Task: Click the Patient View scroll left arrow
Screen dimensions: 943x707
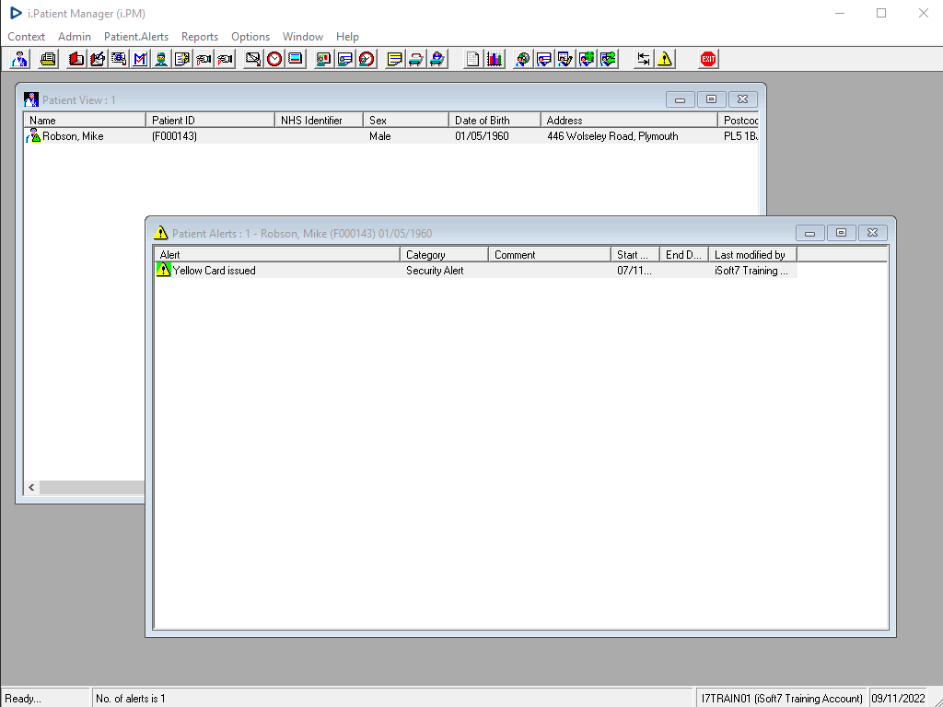Action: [32, 488]
